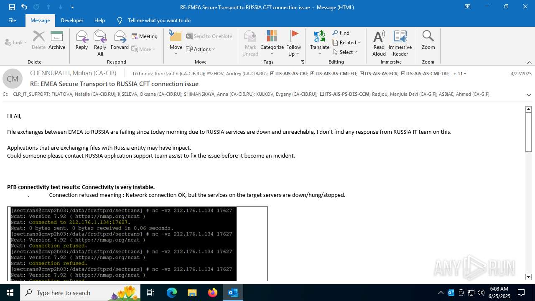Click Send to OneNote

point(209,36)
